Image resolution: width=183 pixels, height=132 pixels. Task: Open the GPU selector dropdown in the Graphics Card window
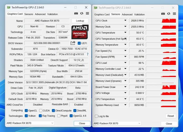(30, 123)
